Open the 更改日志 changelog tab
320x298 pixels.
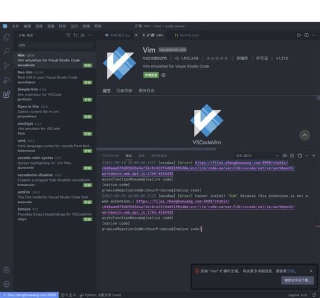coord(146,91)
